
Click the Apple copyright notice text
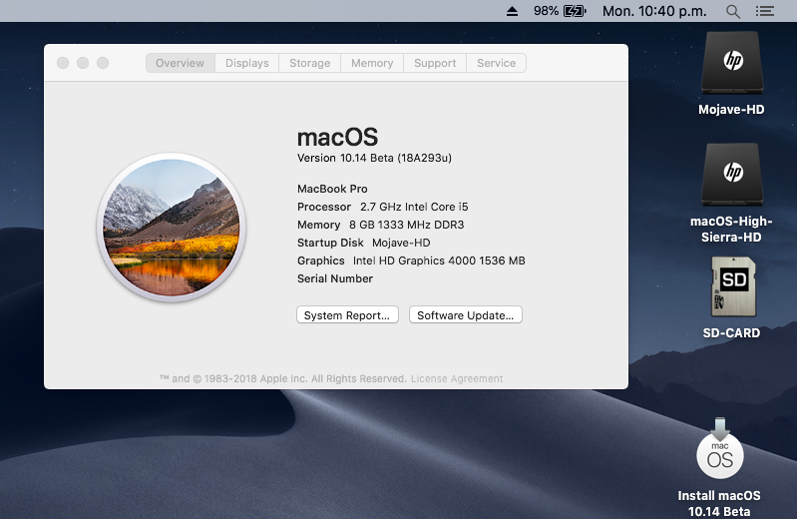283,378
